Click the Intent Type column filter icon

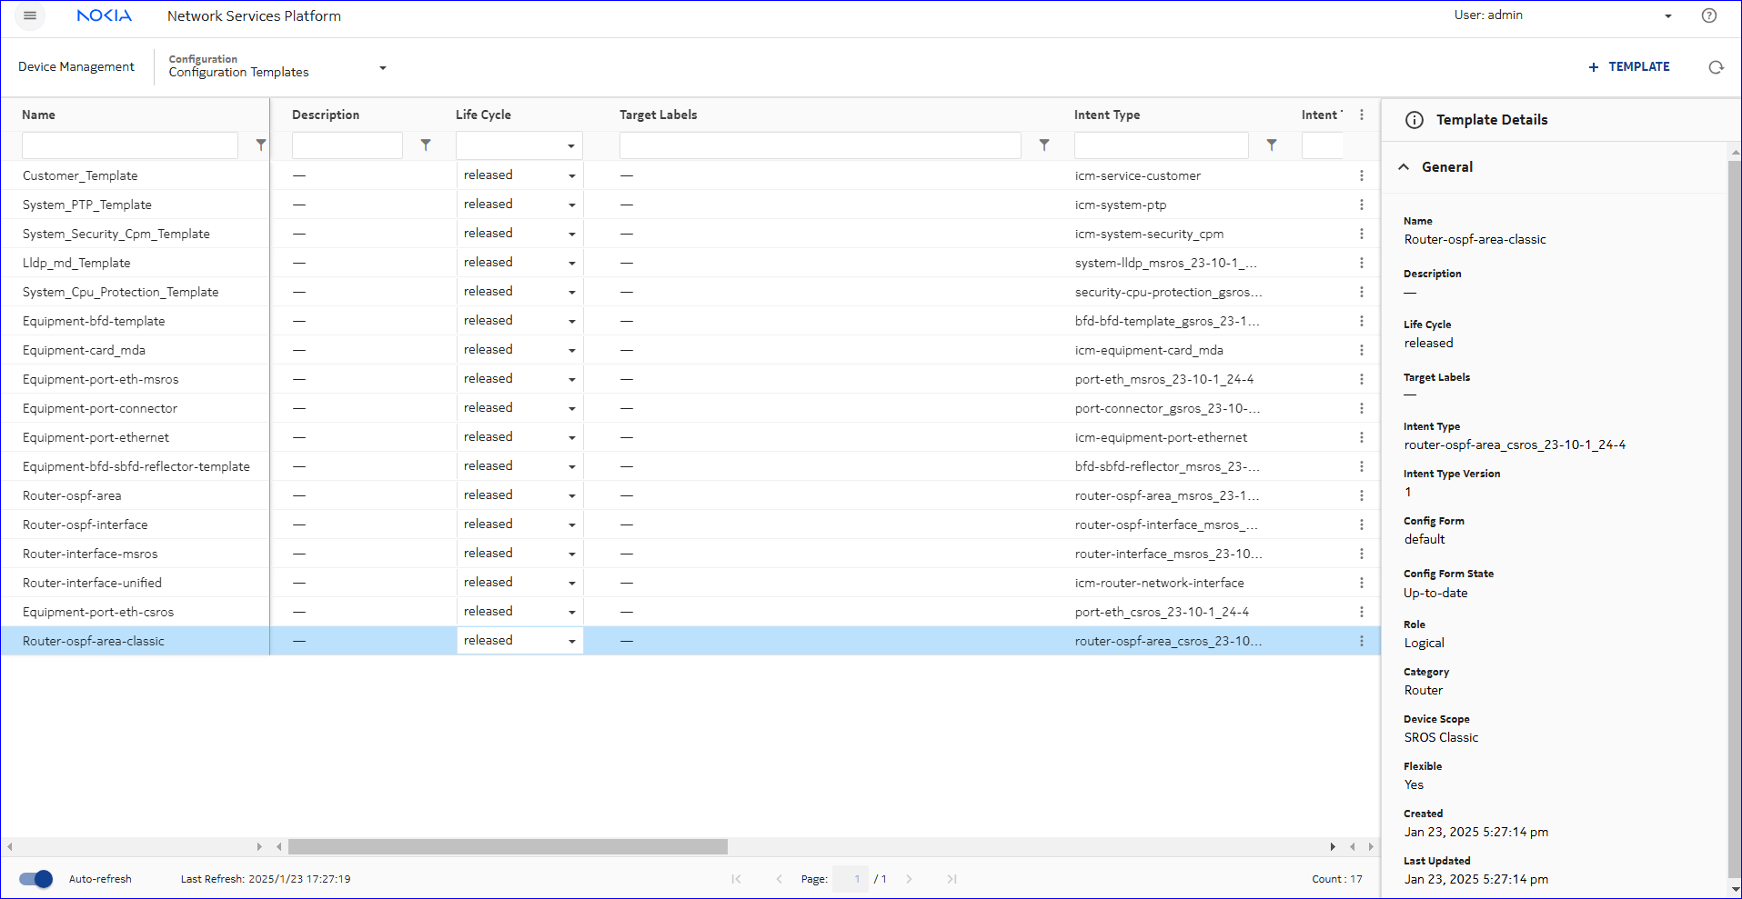coord(1272,145)
